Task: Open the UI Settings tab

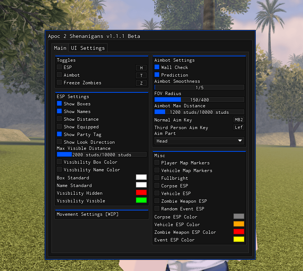Action: pos(88,48)
